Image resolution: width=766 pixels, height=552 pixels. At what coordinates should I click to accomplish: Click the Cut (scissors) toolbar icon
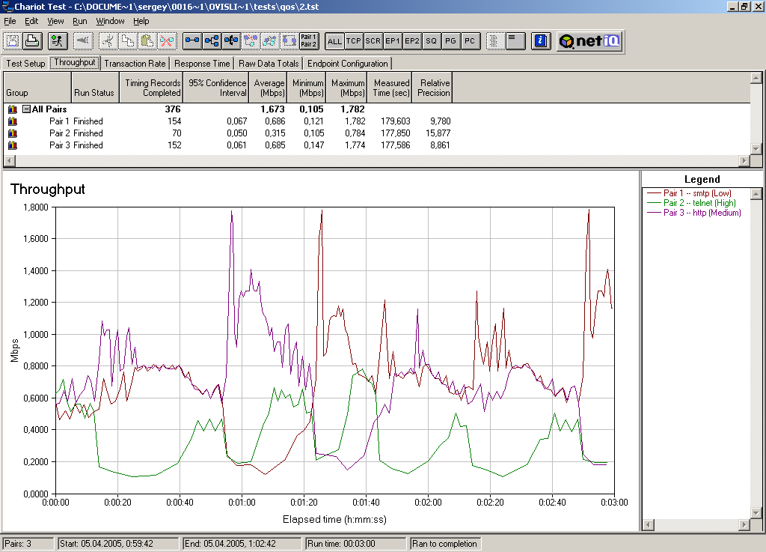108,41
